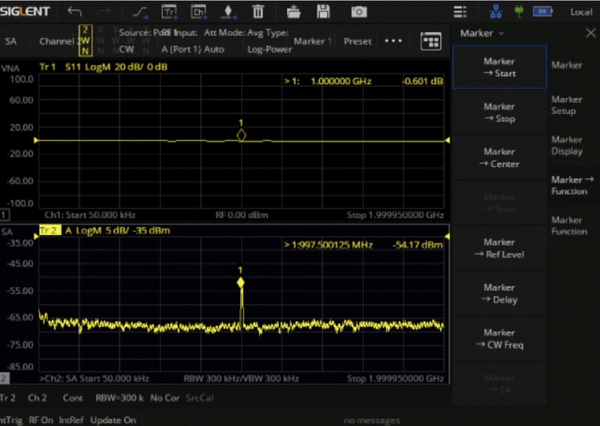Click Marker → Delay softkey

[x=499, y=293]
